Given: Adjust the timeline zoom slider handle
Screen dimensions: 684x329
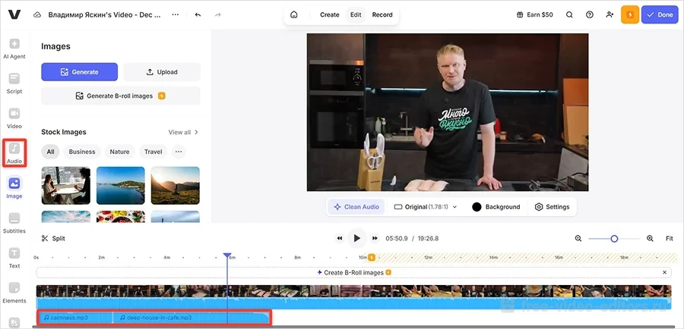Looking at the screenshot, I should point(614,239).
